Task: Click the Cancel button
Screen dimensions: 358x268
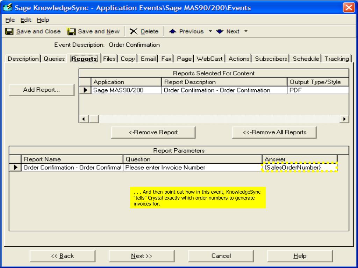Action: (x=221, y=256)
